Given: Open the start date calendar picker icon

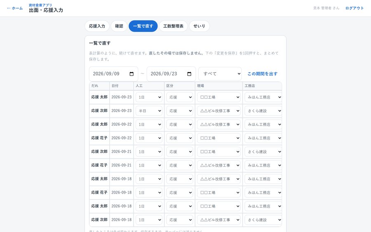Looking at the screenshot, I should coord(131,74).
